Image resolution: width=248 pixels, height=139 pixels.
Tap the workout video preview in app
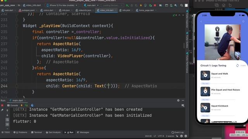click(x=222, y=42)
